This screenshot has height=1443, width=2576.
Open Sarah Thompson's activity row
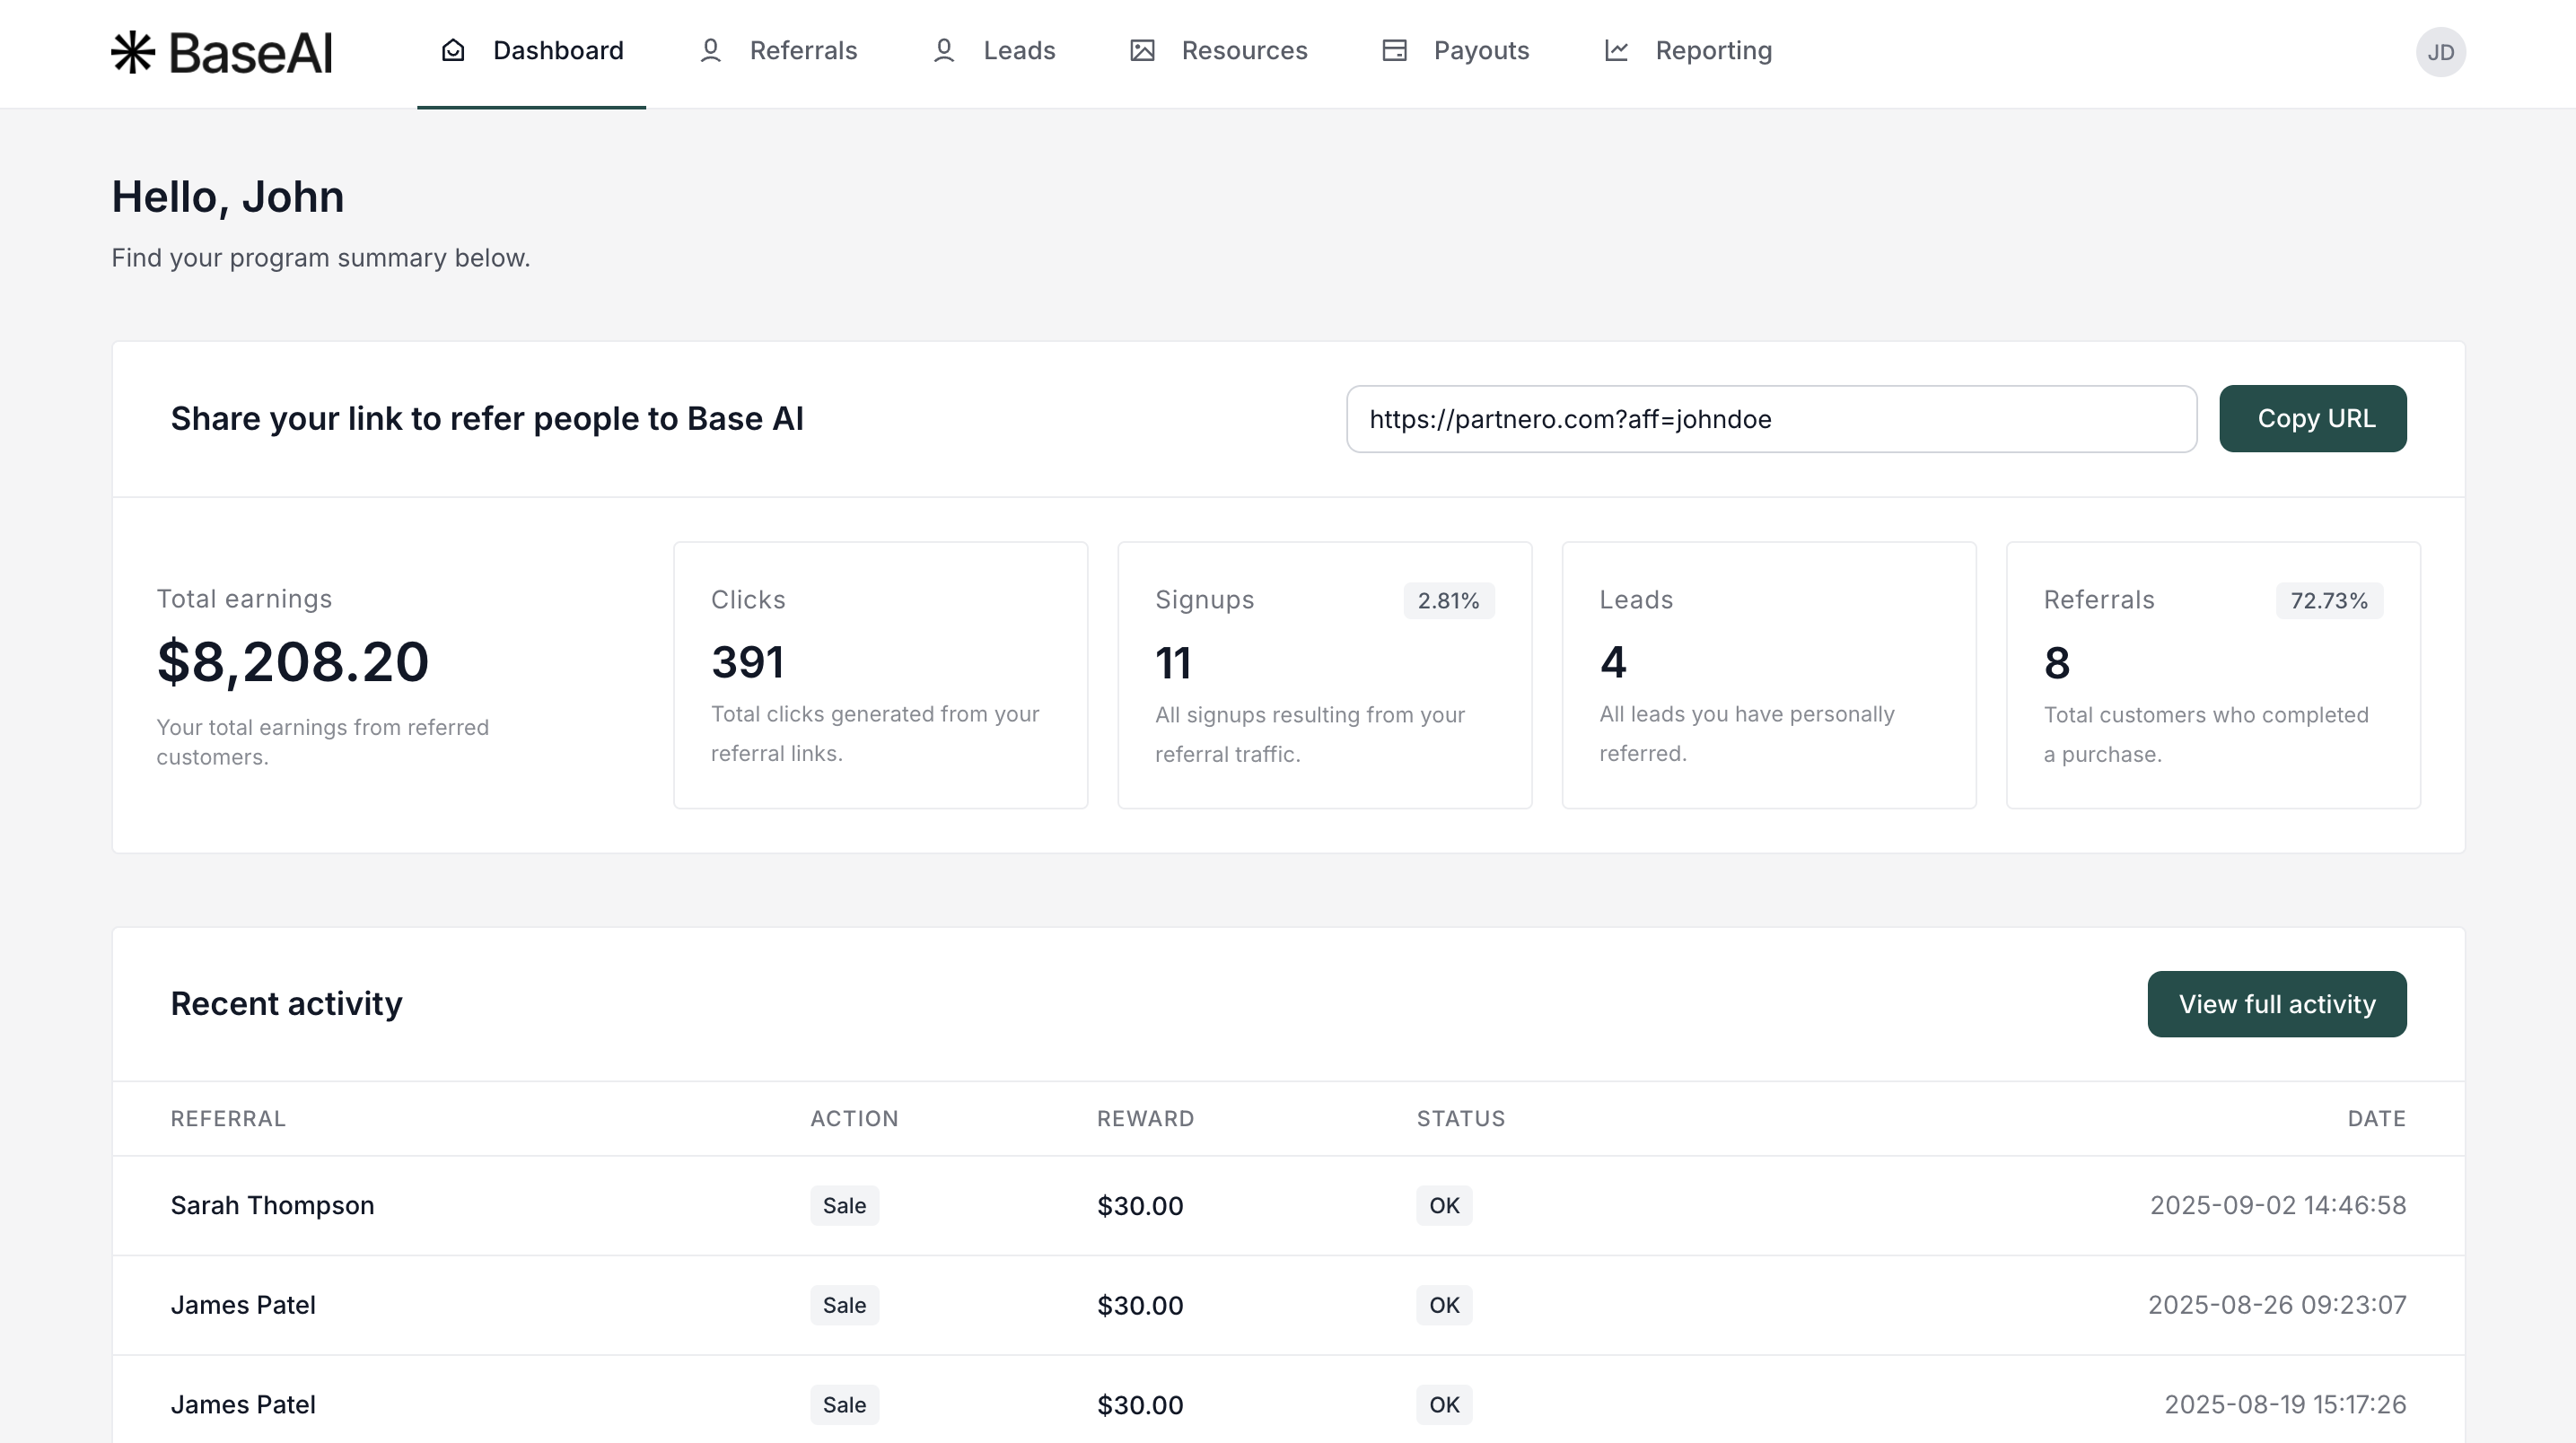point(272,1205)
